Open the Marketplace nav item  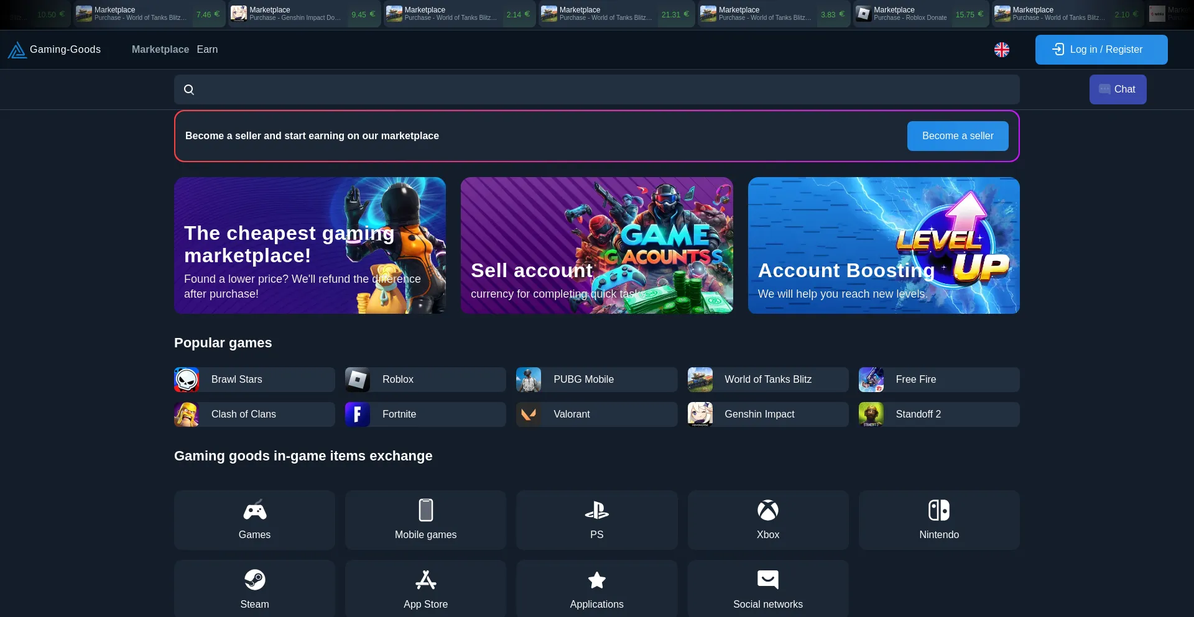(x=160, y=50)
